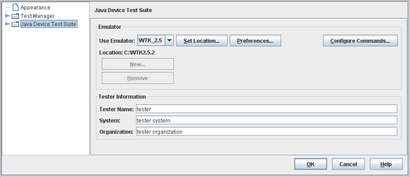
Task: Select Test Manager tree item
Action: (38, 16)
